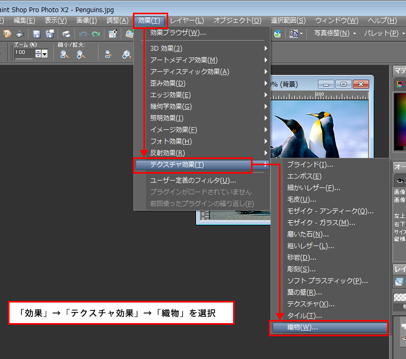Viewport: 406px width, 359px height.
Task: Expand the フォト効果(H) submenu
Action: click(202, 141)
